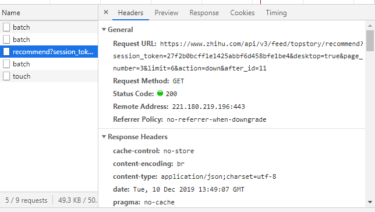Image resolution: width=375 pixels, height=212 pixels.
Task: Select the batch request above touch
Action: [x=49, y=64]
